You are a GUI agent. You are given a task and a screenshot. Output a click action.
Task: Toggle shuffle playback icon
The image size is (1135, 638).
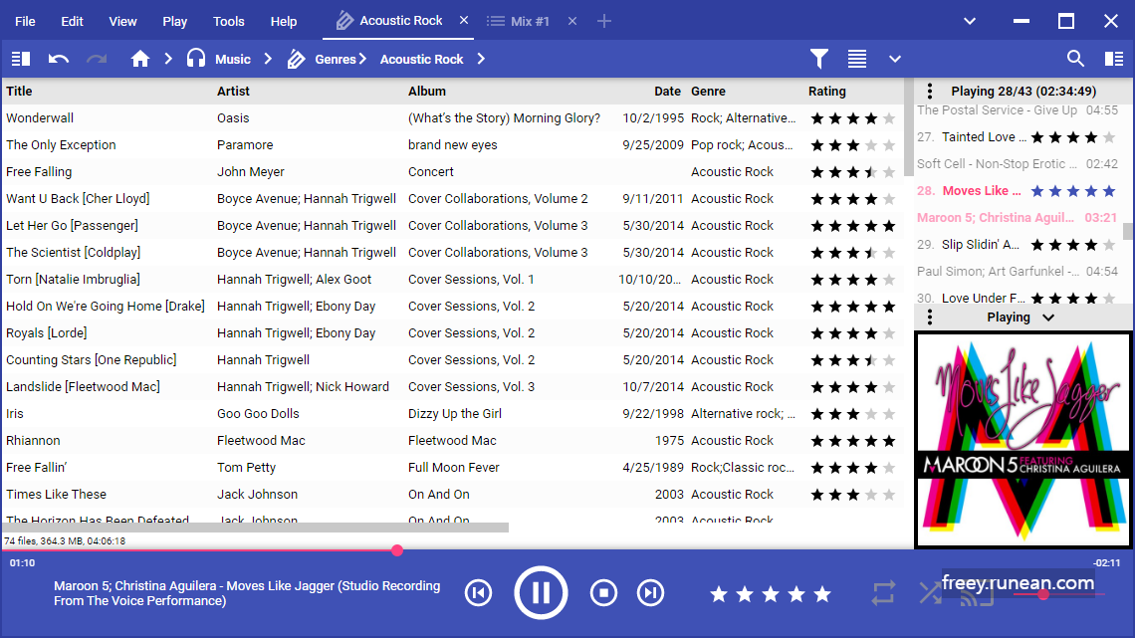(x=930, y=594)
